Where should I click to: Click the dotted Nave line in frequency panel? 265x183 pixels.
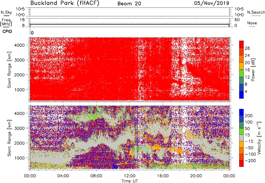[x=130, y=23]
